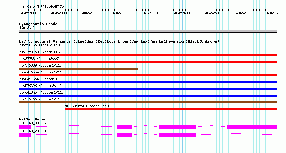Select the brown nsv579400 complex bar
286x153 pixels.
(x=148, y=102)
